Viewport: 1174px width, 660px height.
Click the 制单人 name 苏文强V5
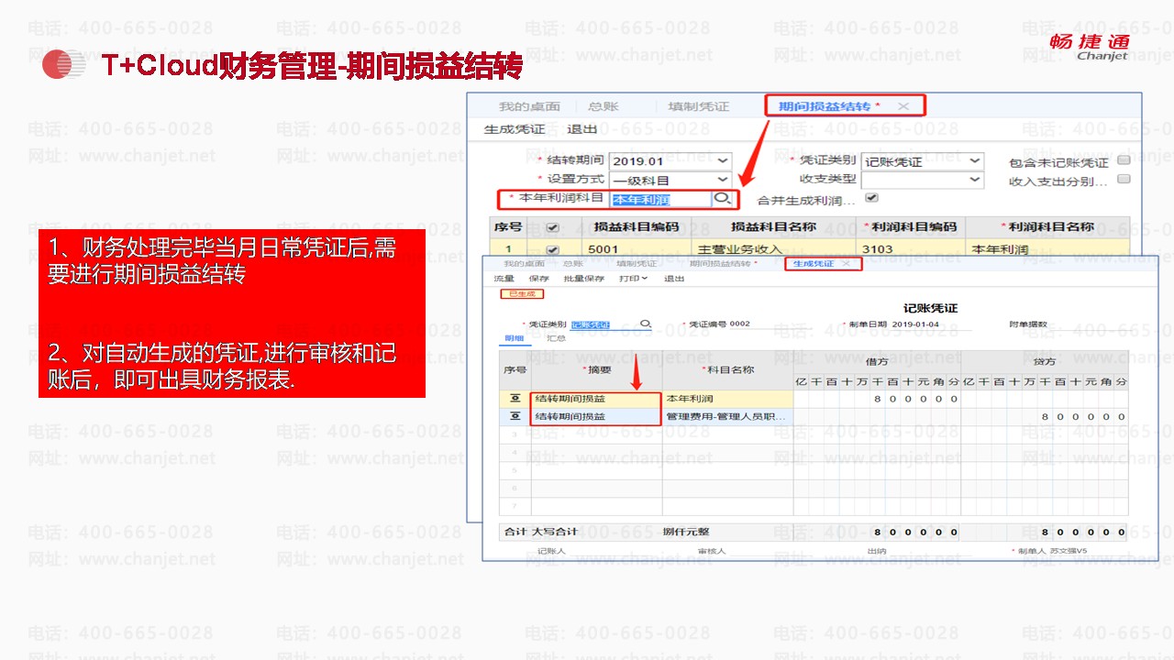click(1069, 552)
